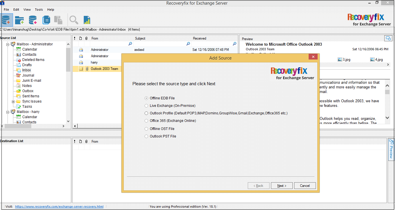The image size is (395, 210).
Task: Select the Outlook 2003 Team message row
Action: 97,69
